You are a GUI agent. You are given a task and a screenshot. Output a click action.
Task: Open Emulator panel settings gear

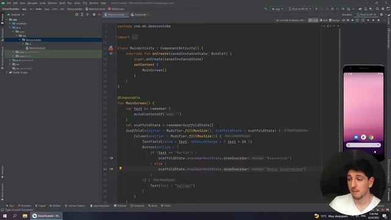(x=381, y=15)
